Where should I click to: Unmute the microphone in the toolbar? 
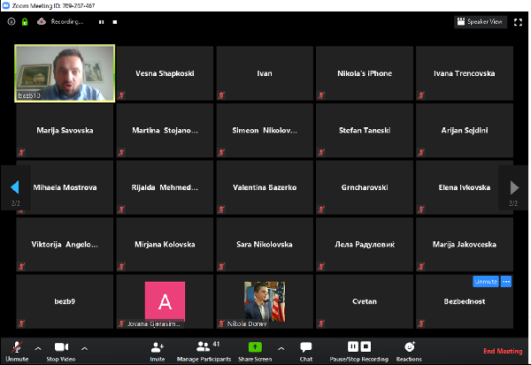click(x=17, y=347)
